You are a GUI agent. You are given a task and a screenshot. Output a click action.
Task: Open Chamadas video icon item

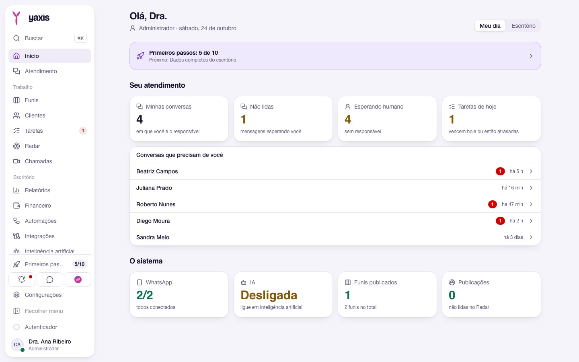(50, 161)
